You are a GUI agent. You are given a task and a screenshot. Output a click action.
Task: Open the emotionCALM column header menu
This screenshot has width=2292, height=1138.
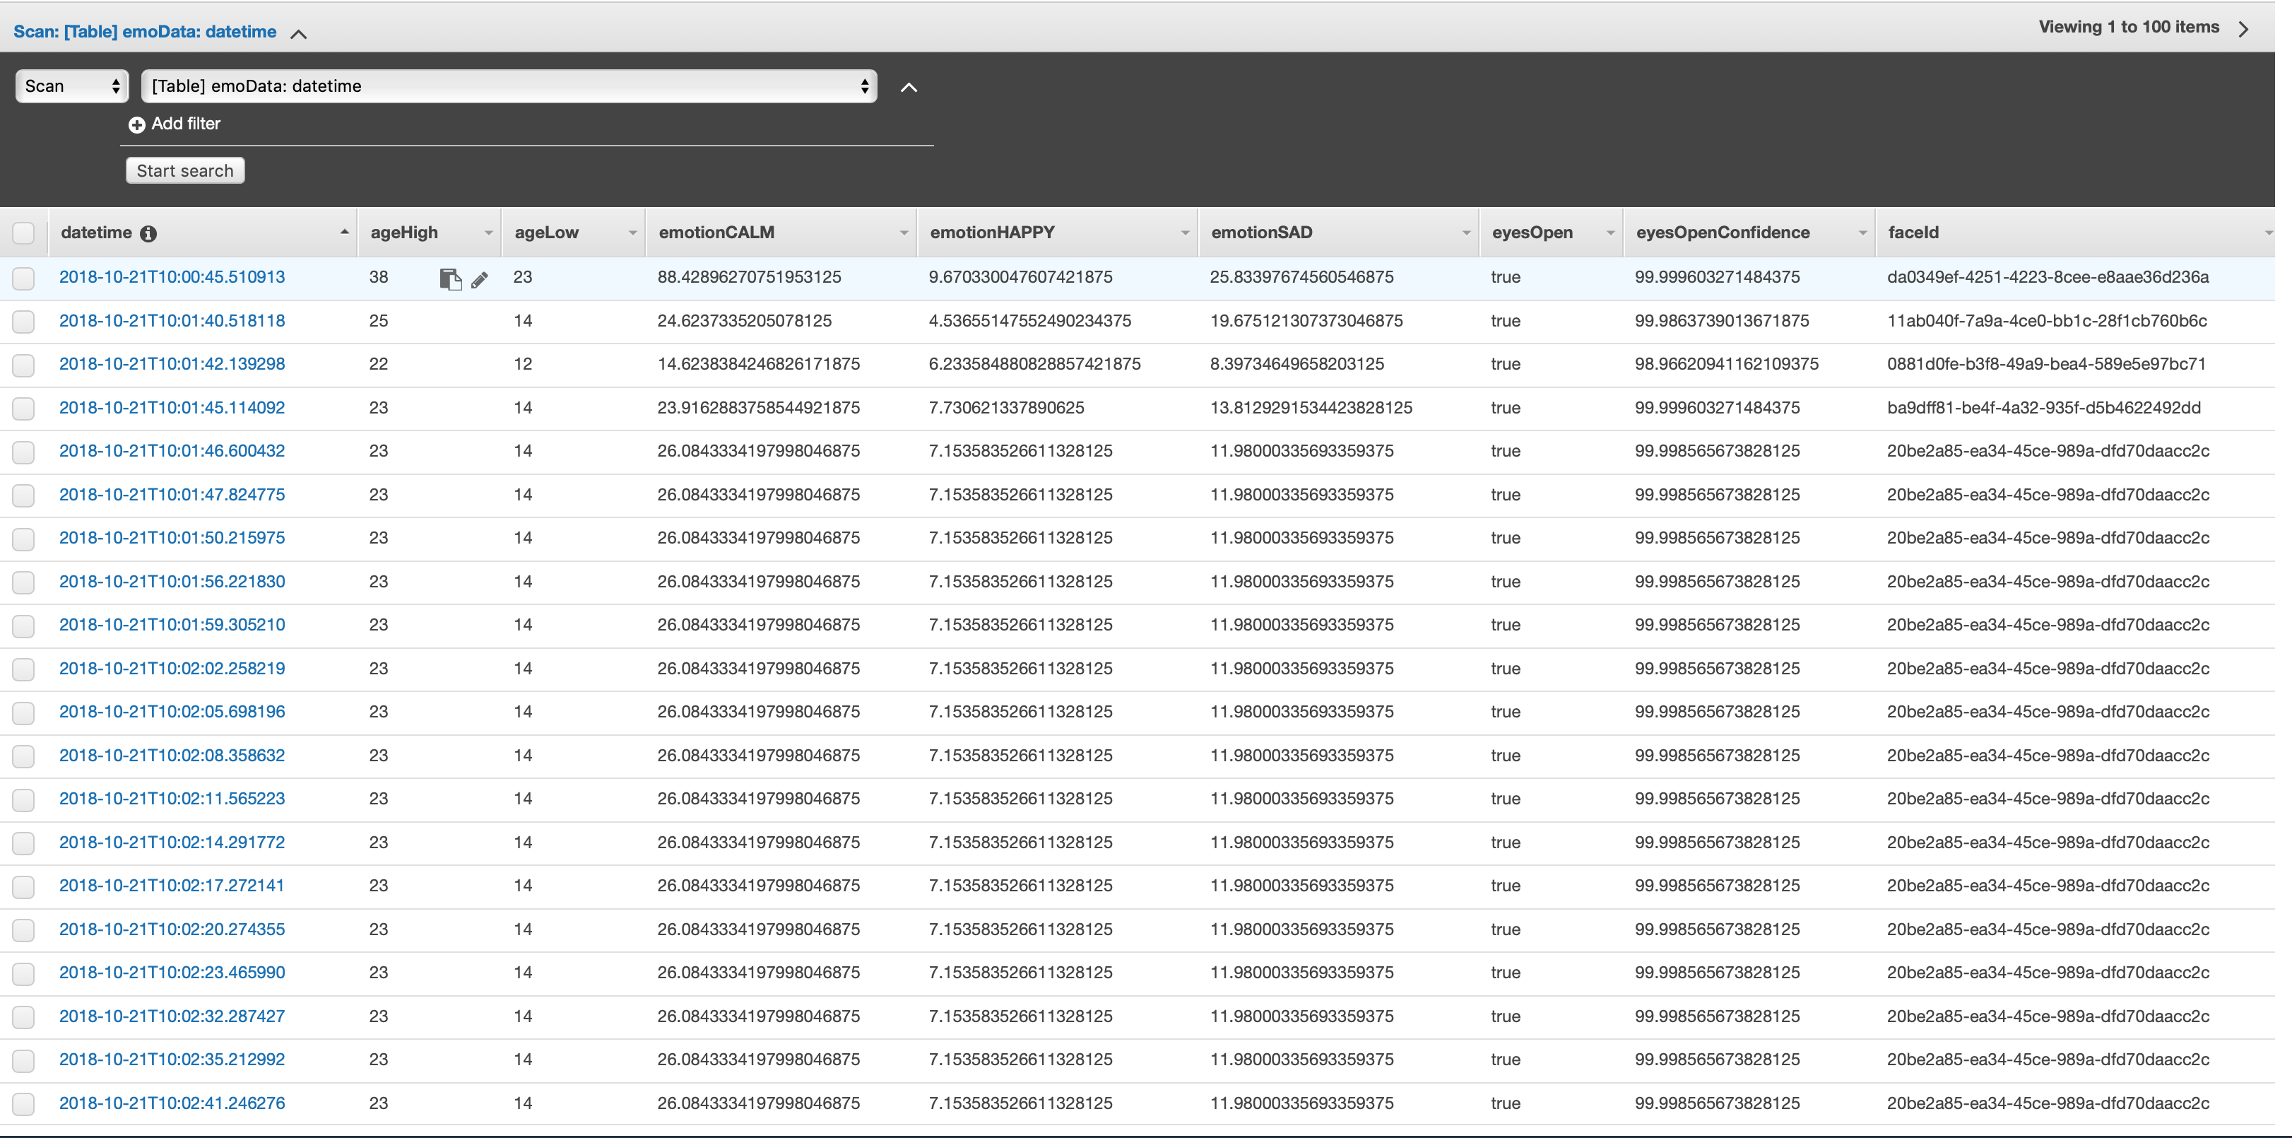[x=903, y=233]
